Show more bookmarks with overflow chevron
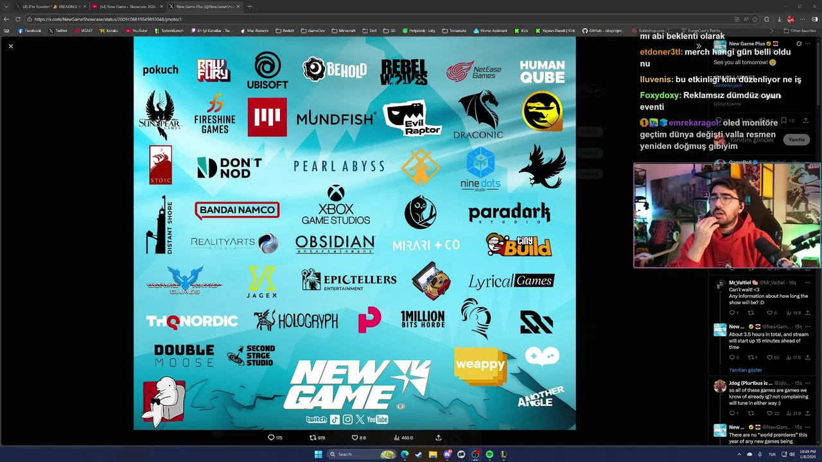 [x=773, y=31]
